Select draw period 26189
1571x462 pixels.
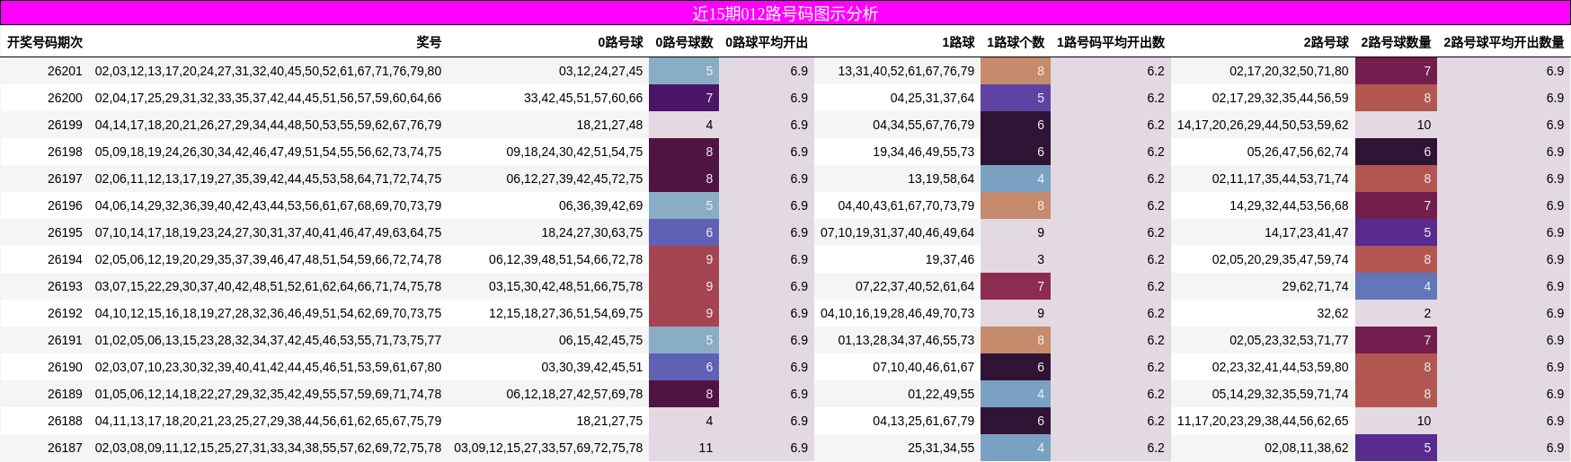65,394
